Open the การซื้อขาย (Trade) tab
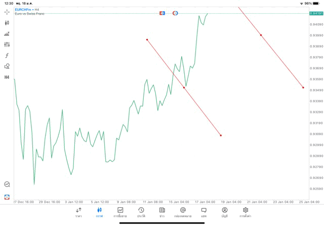Viewport: 324px width, 226px height. (x=120, y=212)
